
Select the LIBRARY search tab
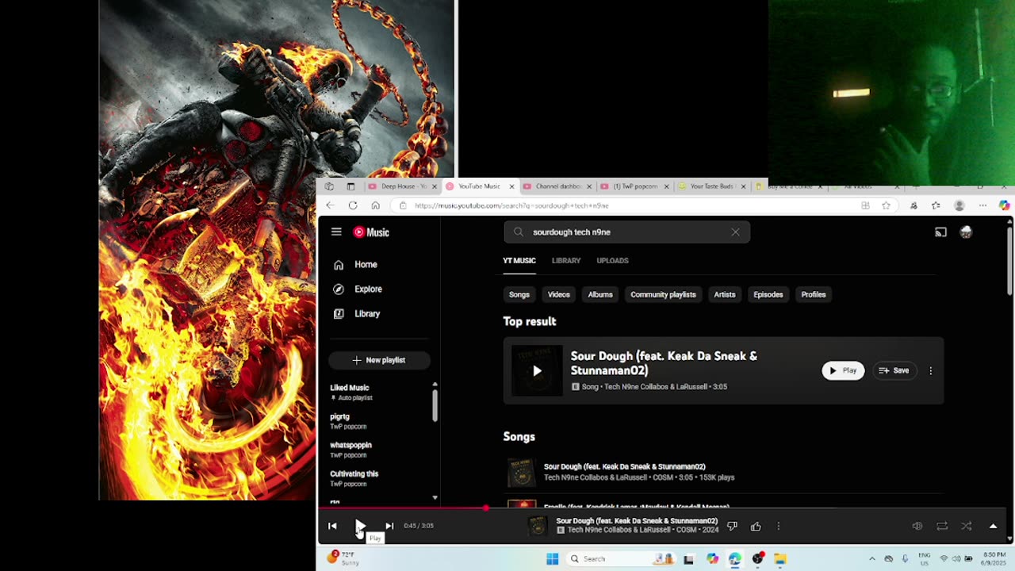(566, 261)
